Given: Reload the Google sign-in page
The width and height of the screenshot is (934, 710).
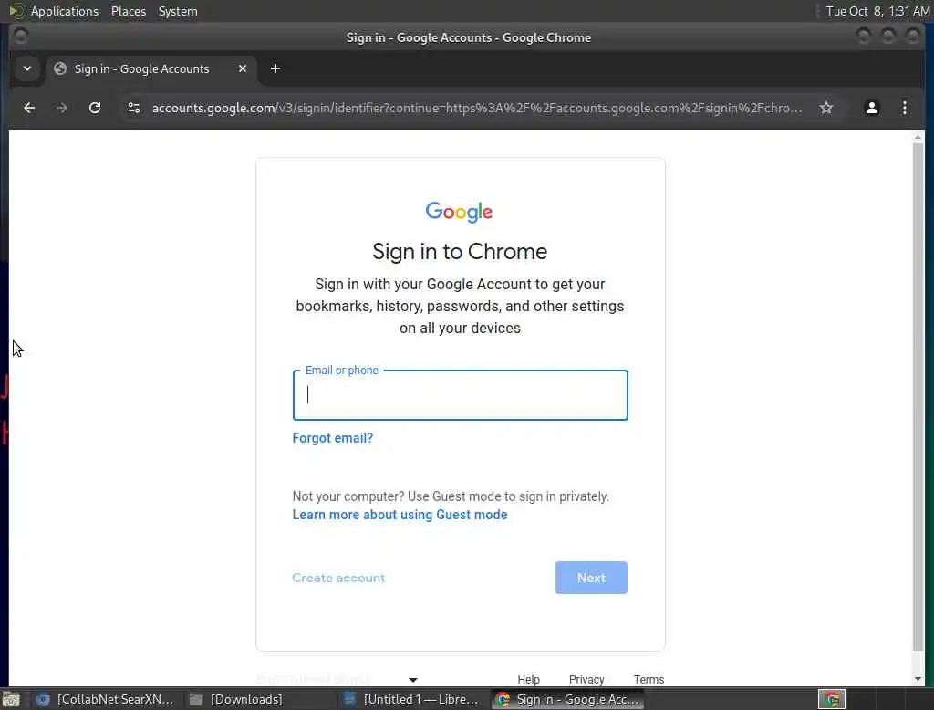Looking at the screenshot, I should coord(95,108).
